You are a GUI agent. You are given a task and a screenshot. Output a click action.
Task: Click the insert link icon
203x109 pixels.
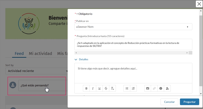tap(154, 88)
